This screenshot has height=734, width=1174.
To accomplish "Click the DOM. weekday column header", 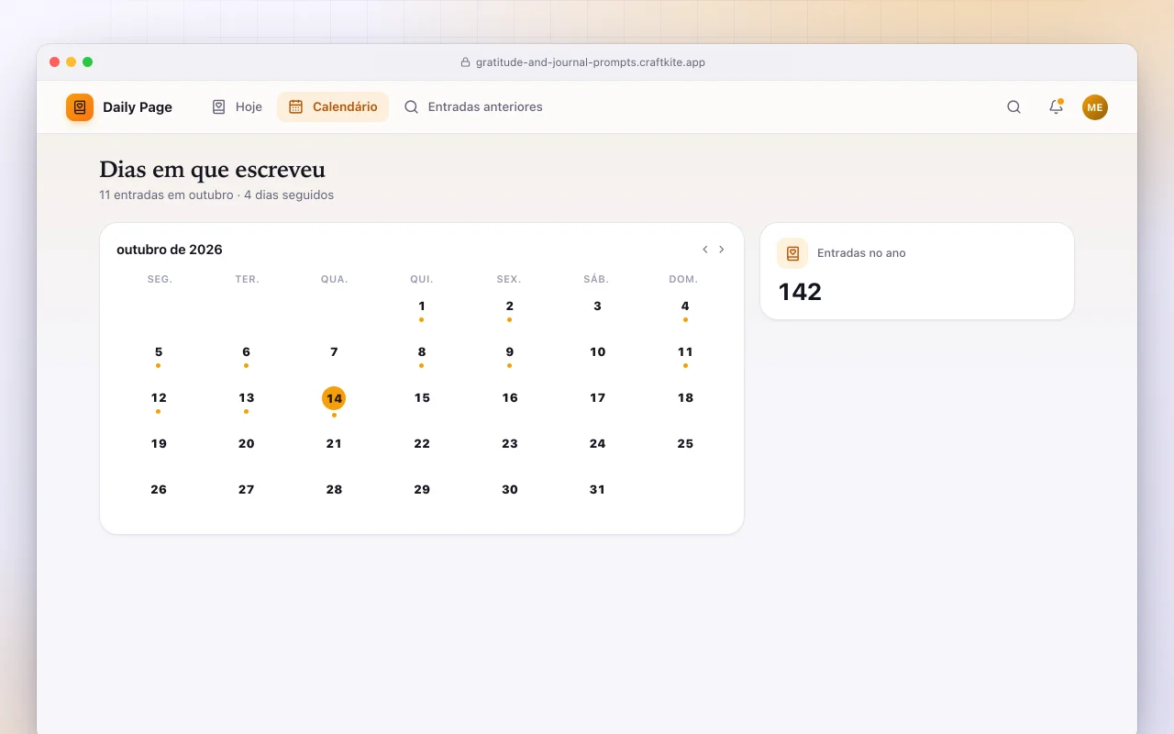I will point(683,279).
